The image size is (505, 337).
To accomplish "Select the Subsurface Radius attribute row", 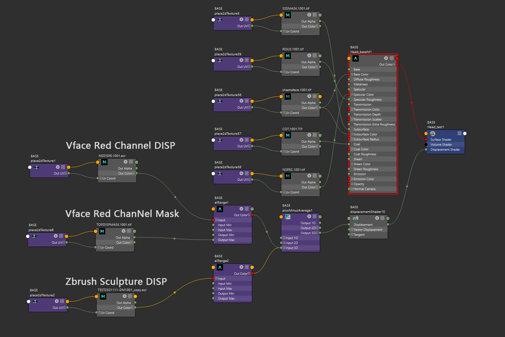I will [x=373, y=139].
